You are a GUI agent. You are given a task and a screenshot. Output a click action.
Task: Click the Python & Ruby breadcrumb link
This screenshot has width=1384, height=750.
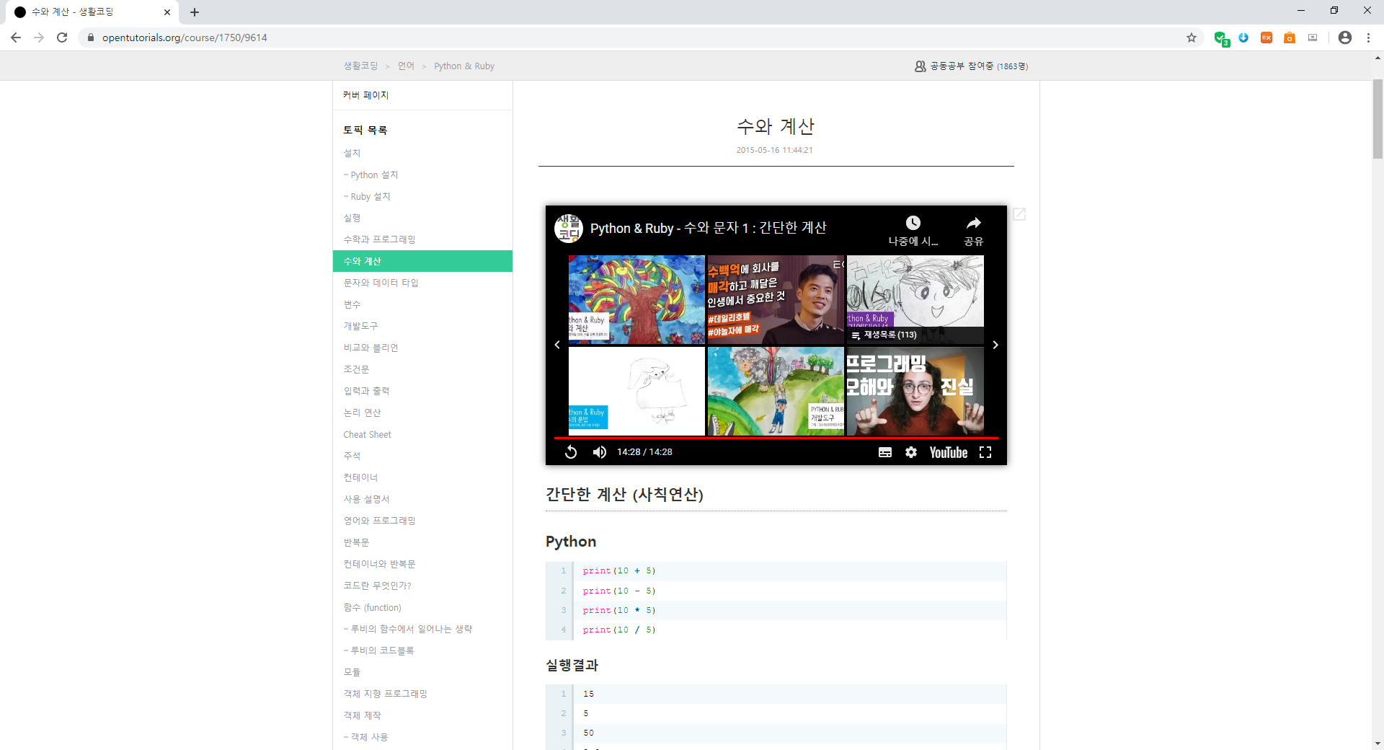(464, 66)
